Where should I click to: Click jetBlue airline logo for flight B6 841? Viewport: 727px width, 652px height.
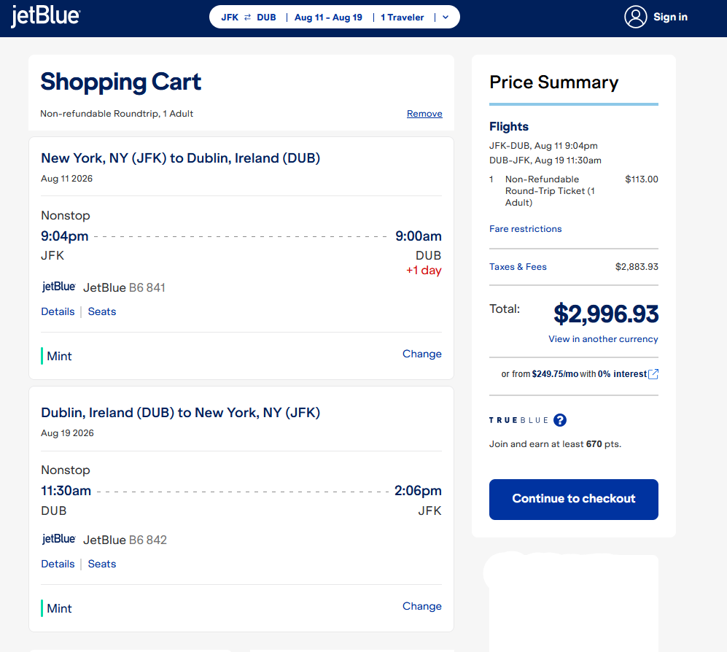tap(59, 287)
